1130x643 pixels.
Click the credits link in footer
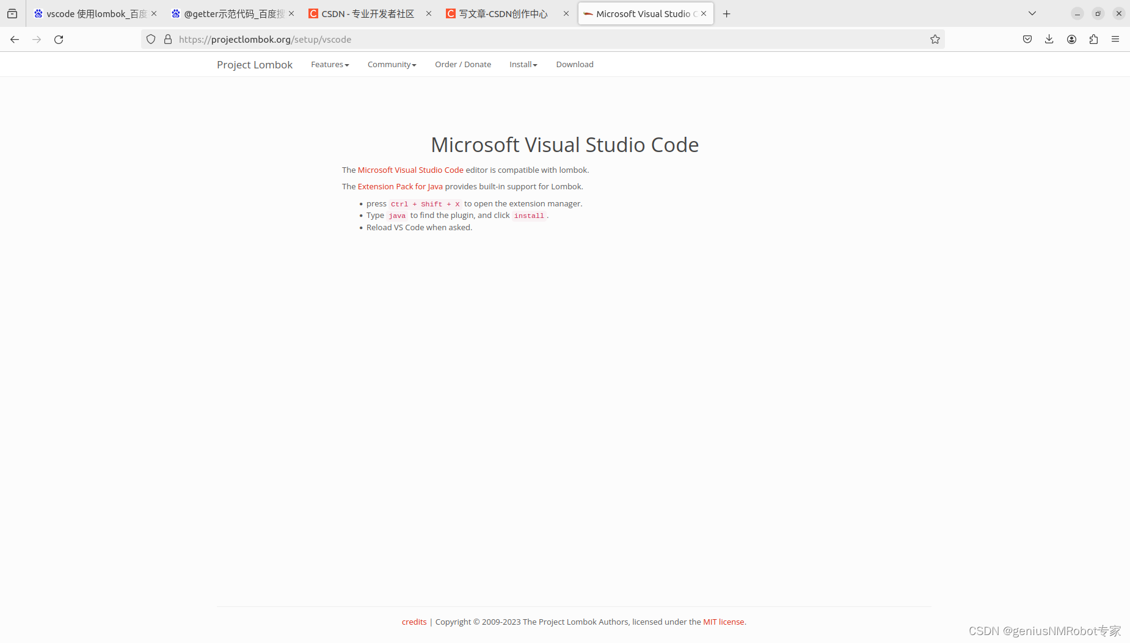tap(414, 622)
